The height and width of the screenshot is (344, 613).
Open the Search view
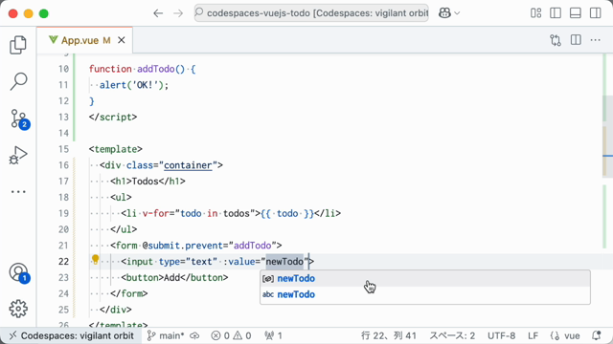[x=18, y=81]
